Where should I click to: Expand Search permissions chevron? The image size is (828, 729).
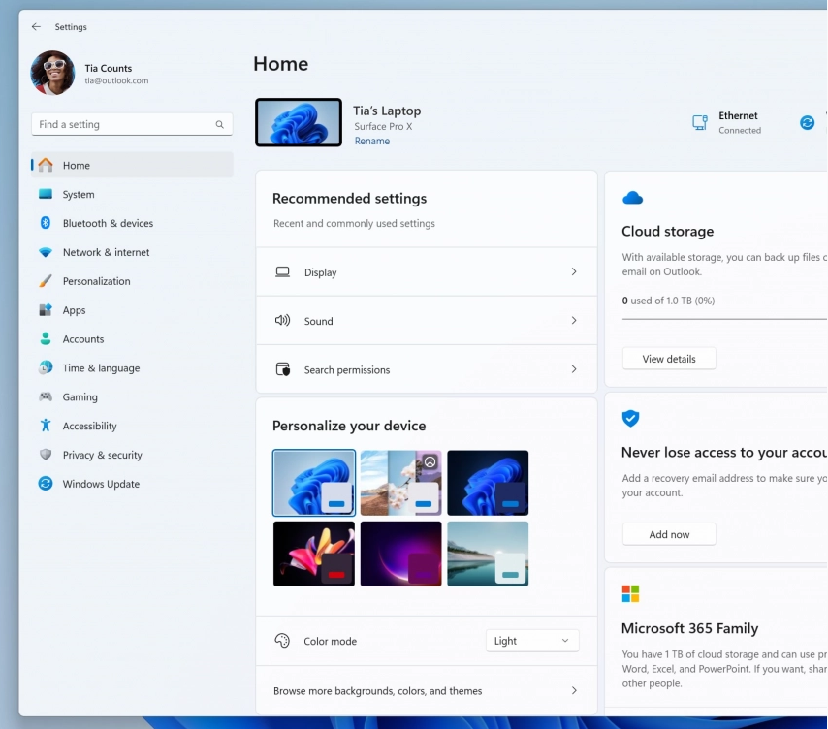click(574, 369)
